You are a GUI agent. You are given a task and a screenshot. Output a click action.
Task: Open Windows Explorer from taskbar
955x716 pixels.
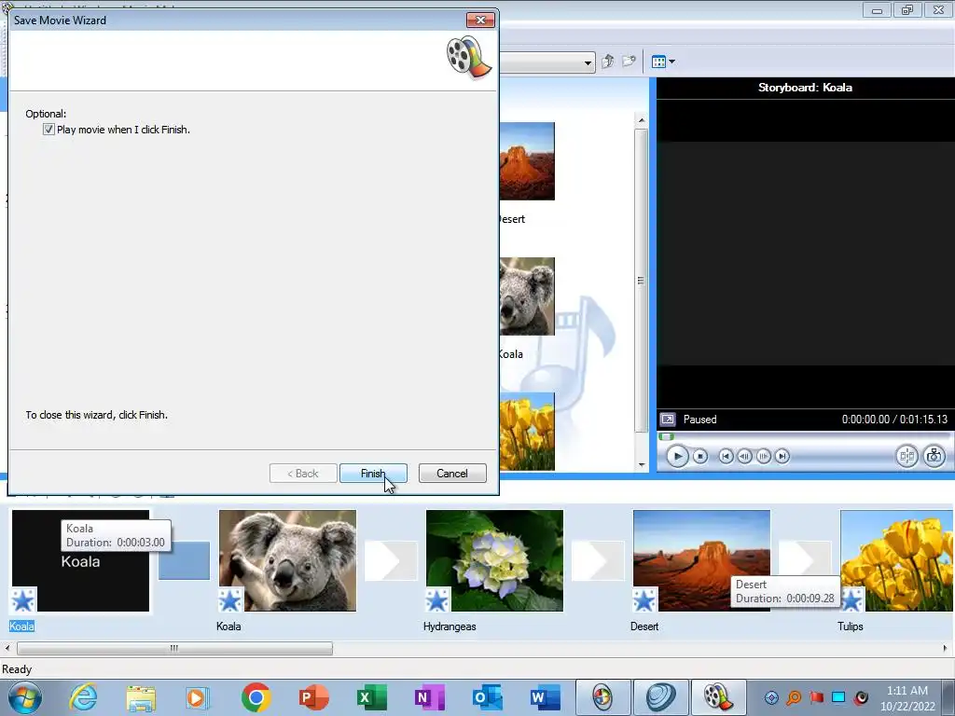[x=141, y=697]
